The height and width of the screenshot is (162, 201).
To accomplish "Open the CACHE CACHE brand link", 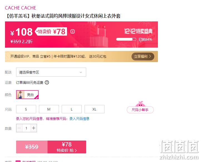I will click(x=21, y=8).
